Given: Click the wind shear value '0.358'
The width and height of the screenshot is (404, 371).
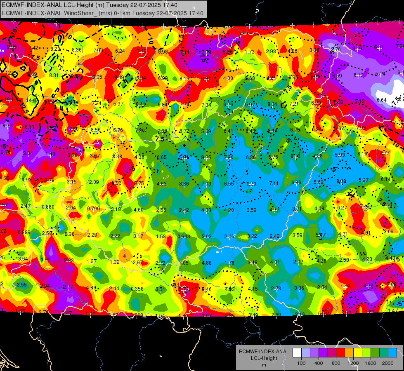Looking at the screenshot, I should [x=137, y=289].
